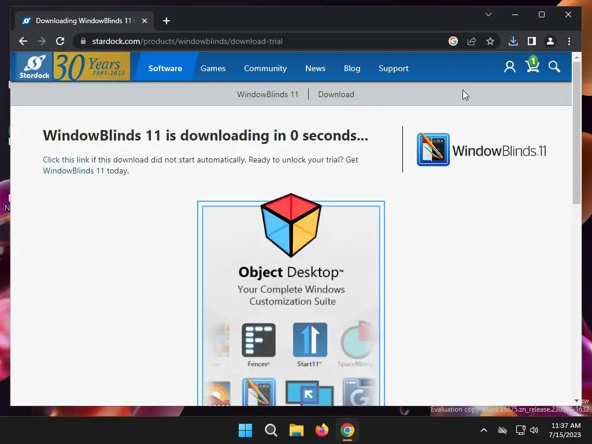The height and width of the screenshot is (444, 592).
Task: Bookmark this tab with the star
Action: [490, 41]
